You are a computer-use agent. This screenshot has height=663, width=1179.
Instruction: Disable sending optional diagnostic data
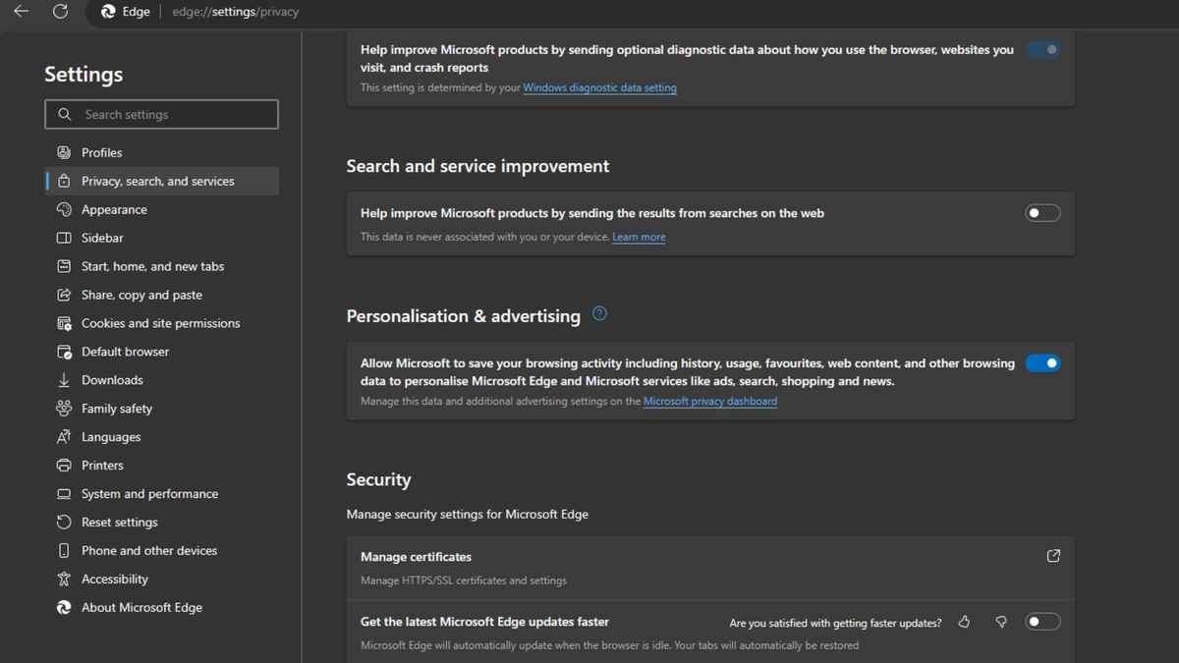pos(1042,49)
